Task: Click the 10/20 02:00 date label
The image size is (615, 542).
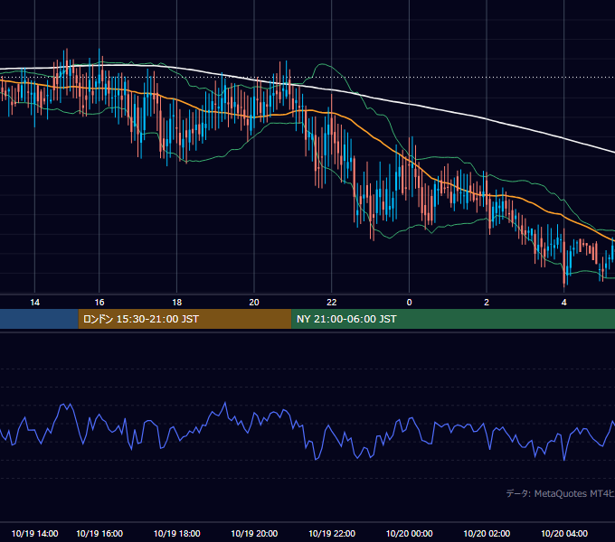Action: pos(487,533)
